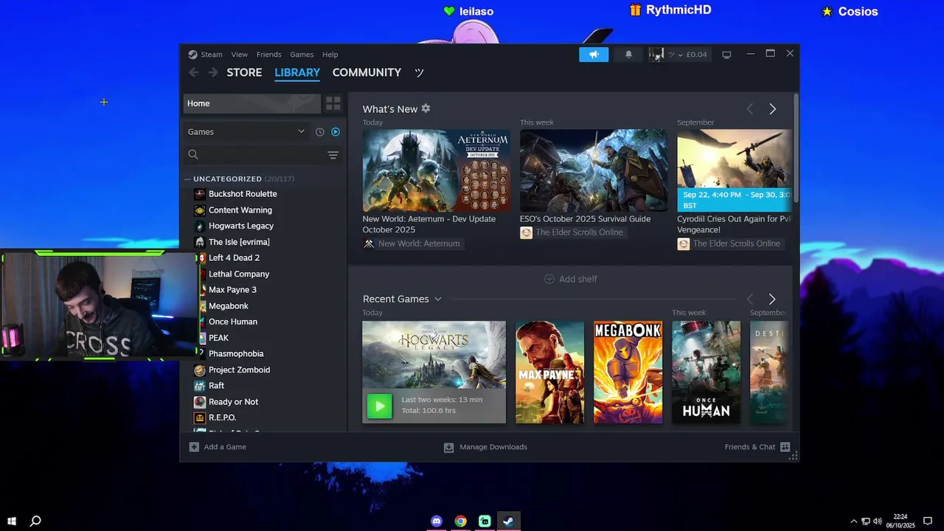The image size is (944, 531).
Task: Open Megabonk cover in Recent Games
Action: click(628, 372)
